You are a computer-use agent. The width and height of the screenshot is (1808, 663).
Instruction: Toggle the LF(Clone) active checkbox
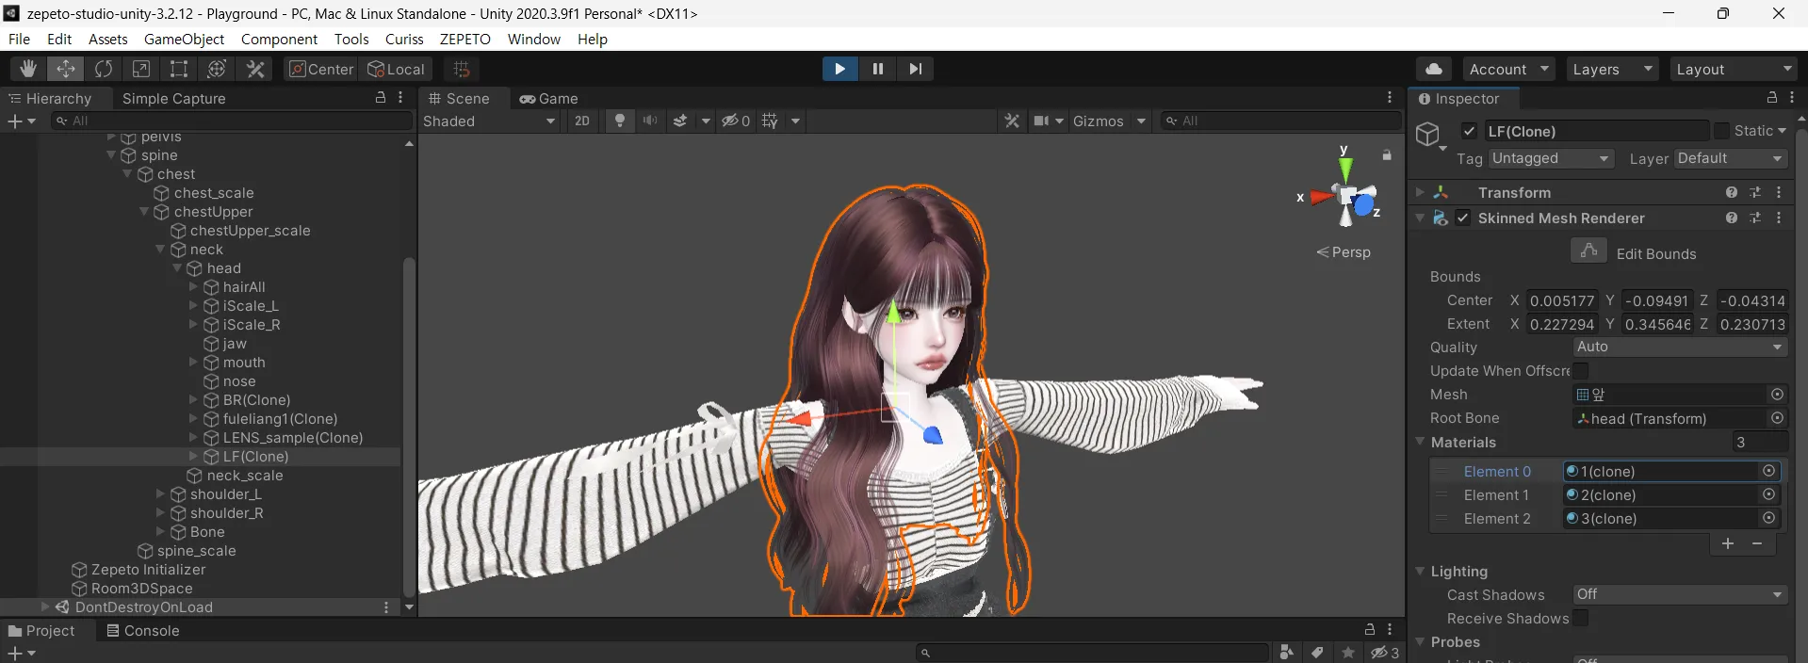[1469, 131]
